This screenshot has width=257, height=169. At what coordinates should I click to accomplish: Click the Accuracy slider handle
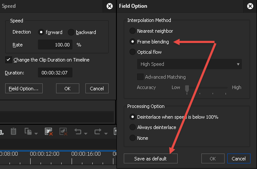187,89
